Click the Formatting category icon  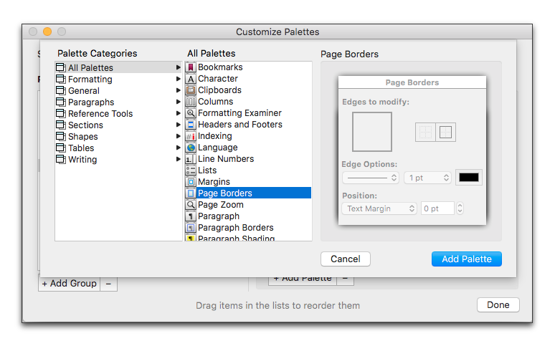pos(61,80)
